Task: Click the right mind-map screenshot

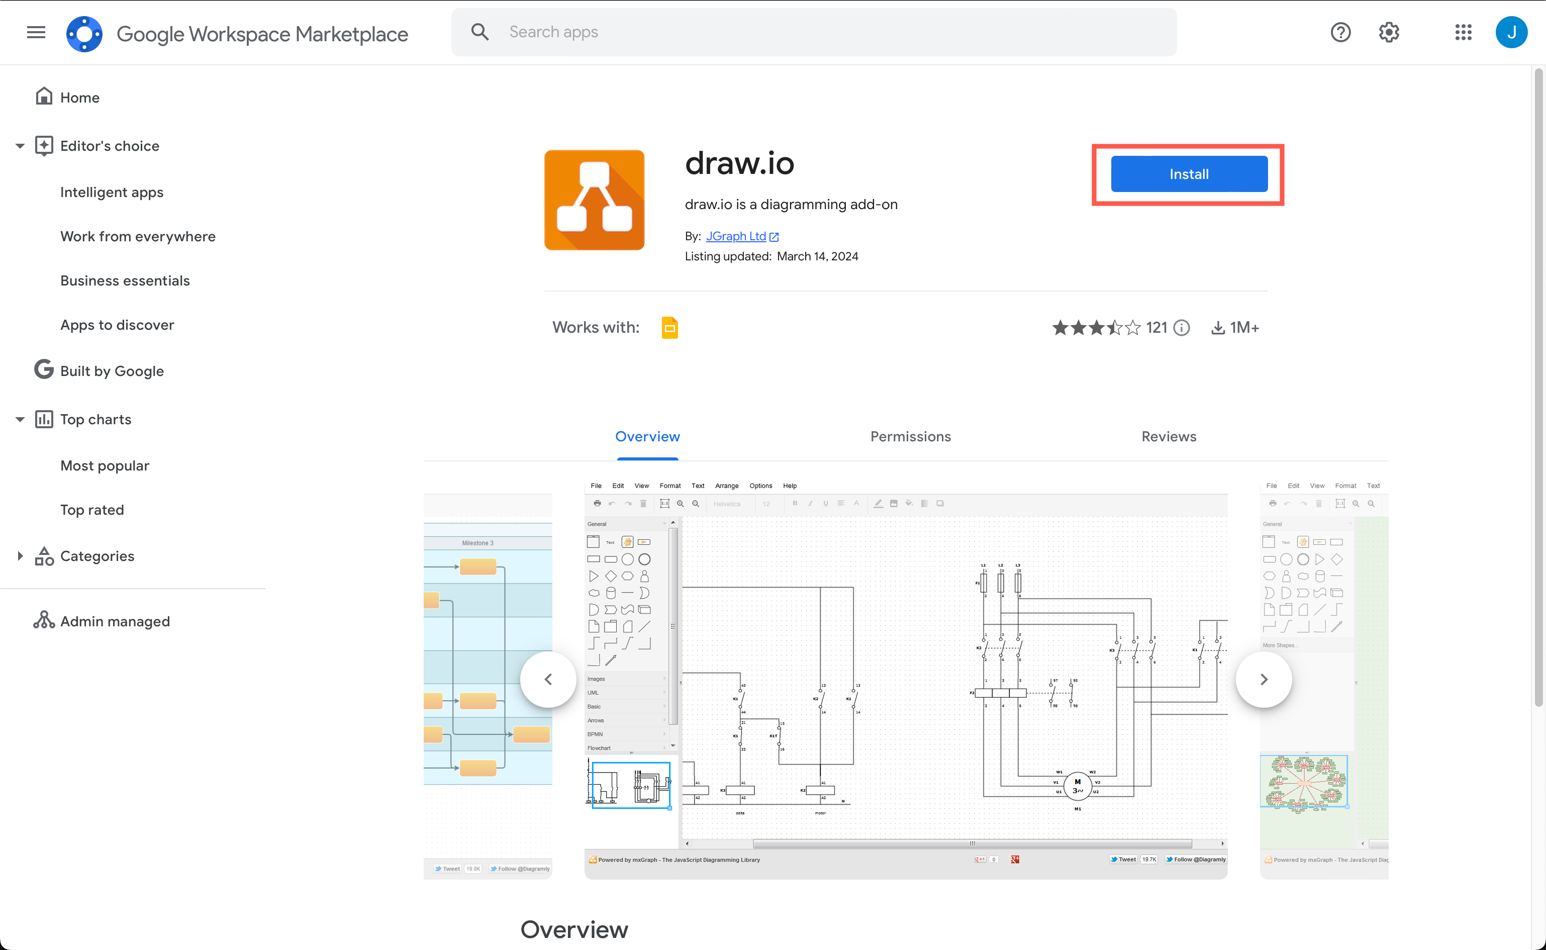Action: click(1324, 679)
